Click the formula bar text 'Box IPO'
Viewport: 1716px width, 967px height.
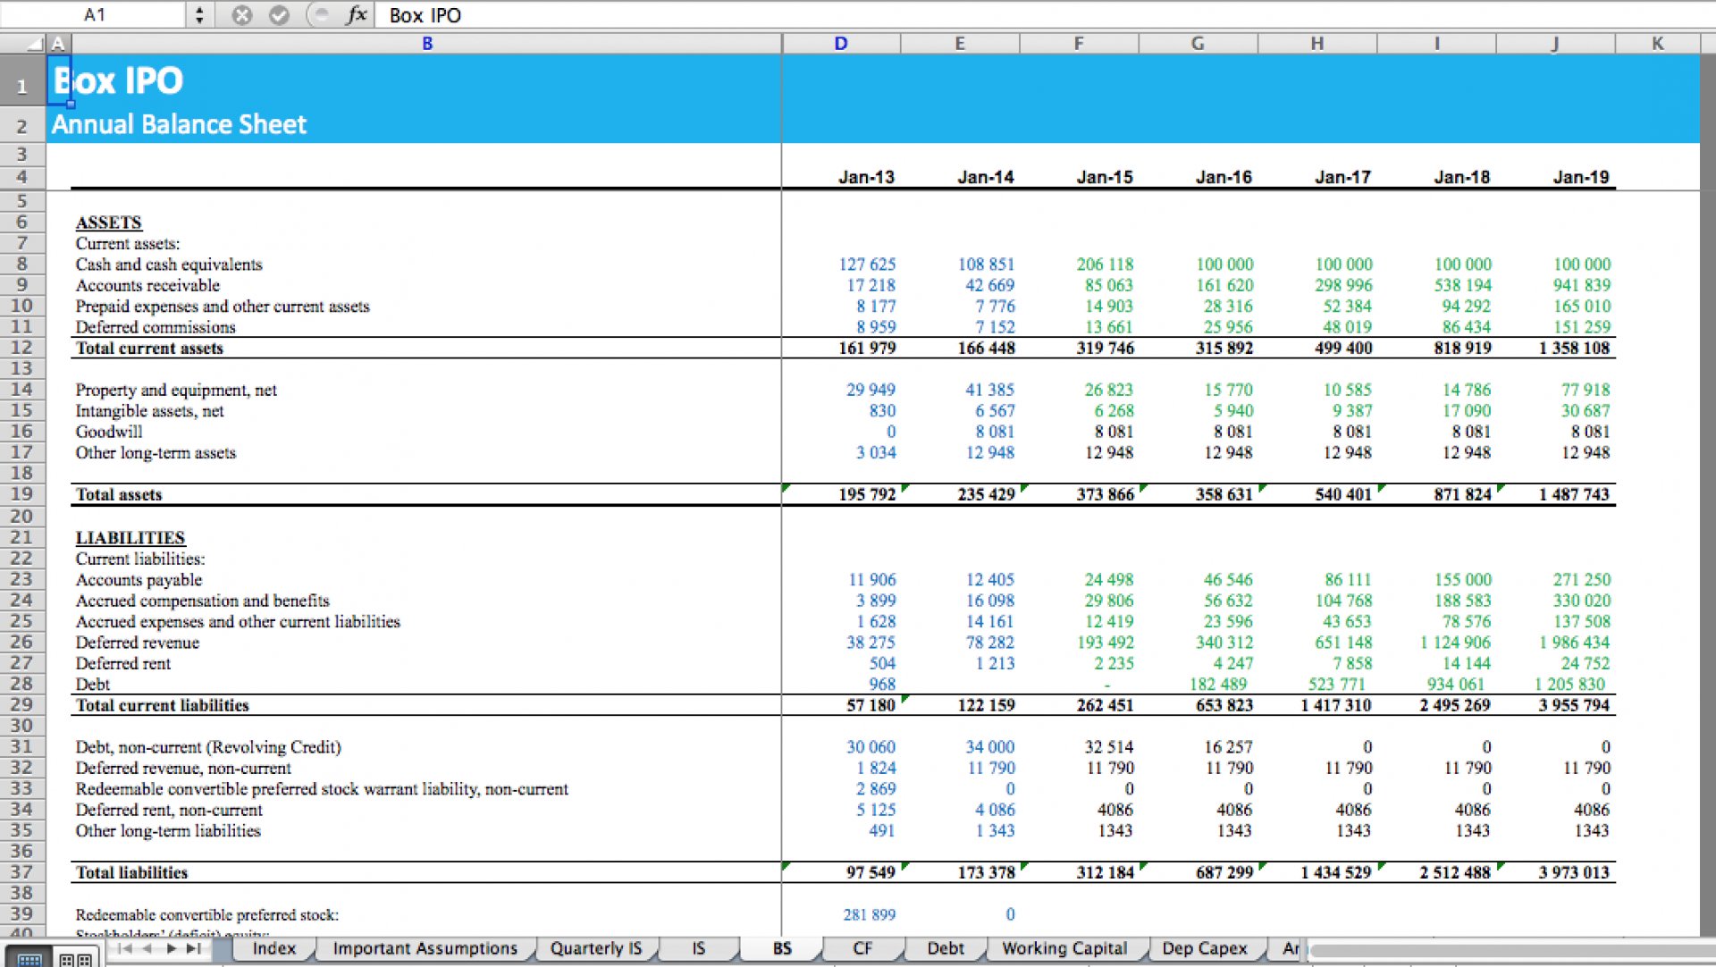point(425,15)
